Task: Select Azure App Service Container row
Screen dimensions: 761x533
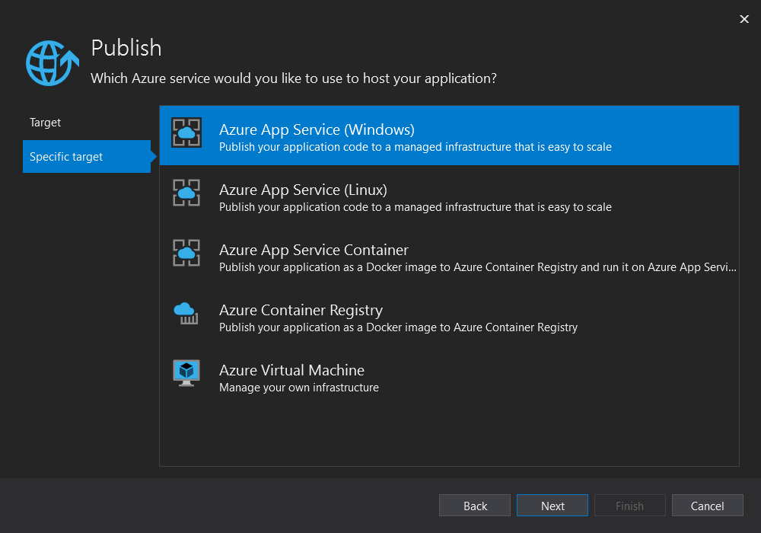Action: [380, 256]
